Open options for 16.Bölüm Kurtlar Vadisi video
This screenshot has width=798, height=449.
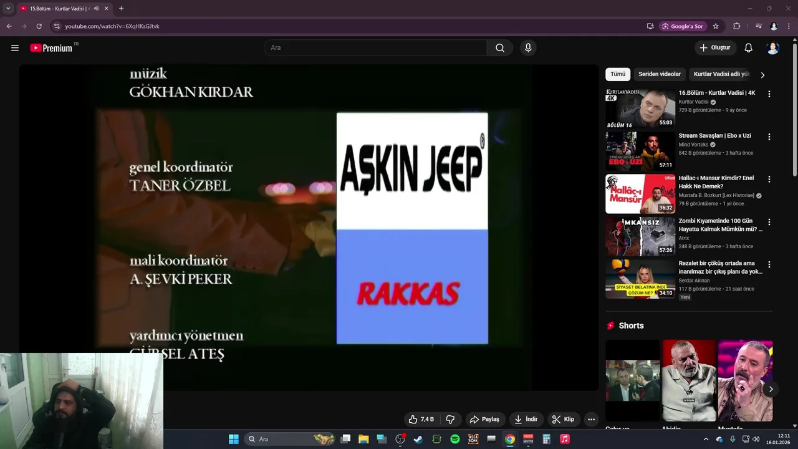point(769,94)
